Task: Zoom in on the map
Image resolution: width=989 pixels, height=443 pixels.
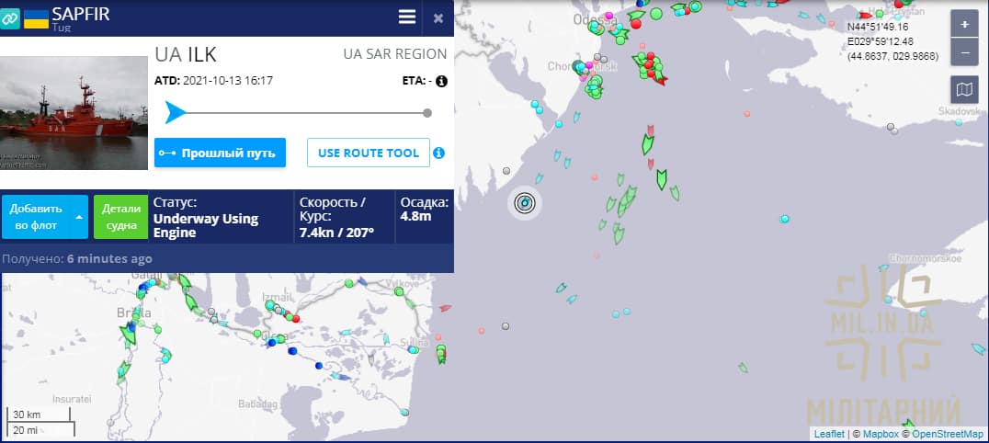Action: point(964,25)
